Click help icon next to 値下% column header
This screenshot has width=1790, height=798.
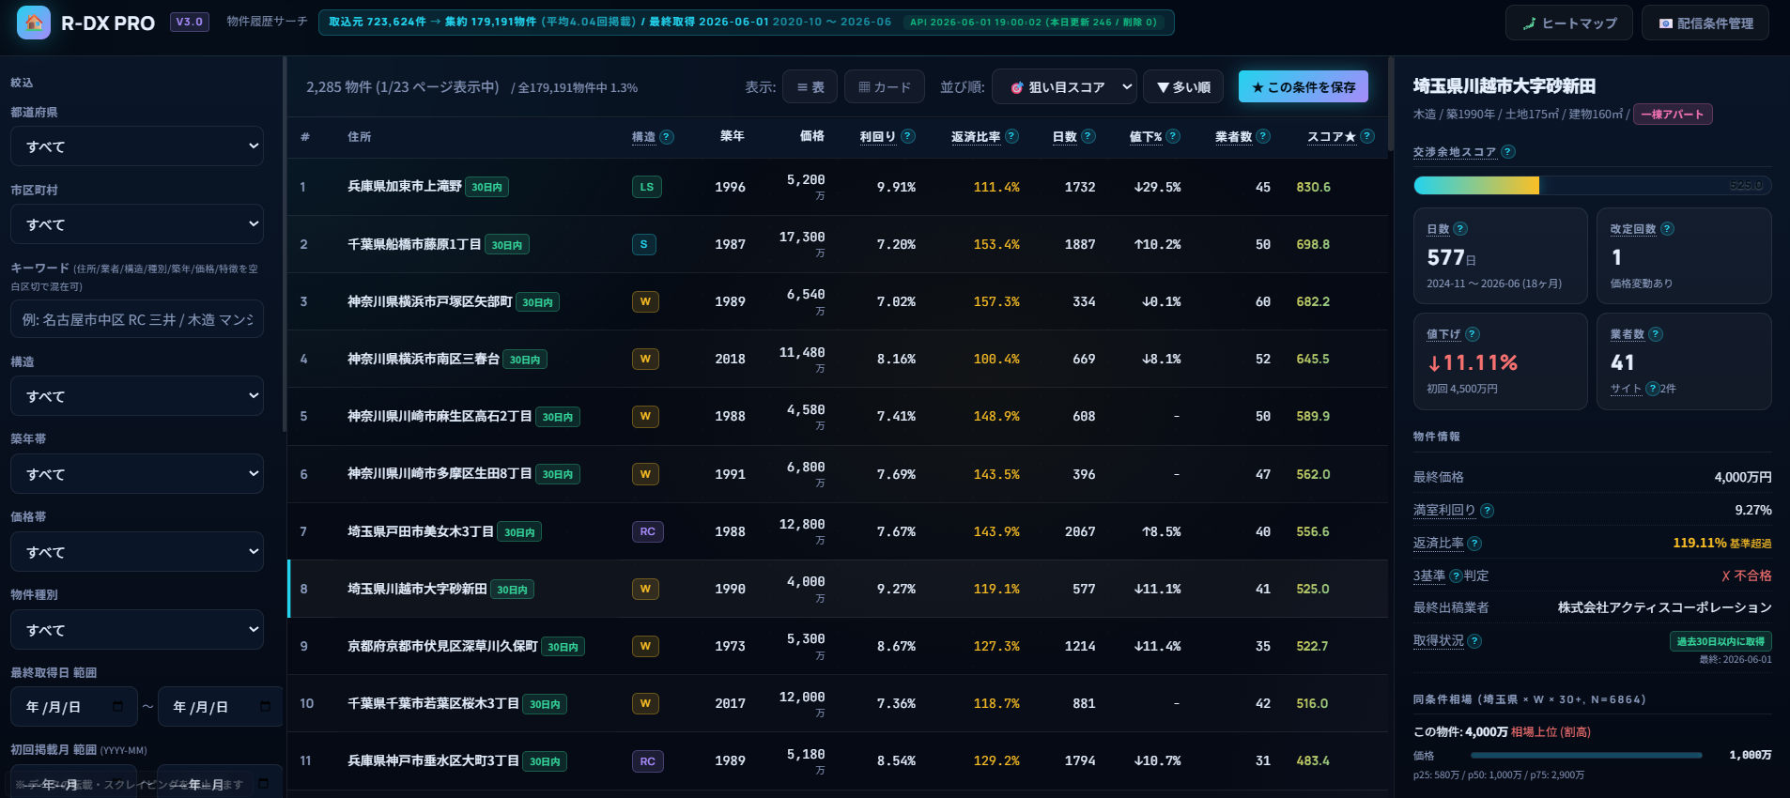click(x=1173, y=136)
